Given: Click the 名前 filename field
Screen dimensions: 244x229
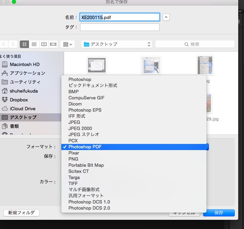Looking at the screenshot, I should pyautogui.click(x=120, y=17).
